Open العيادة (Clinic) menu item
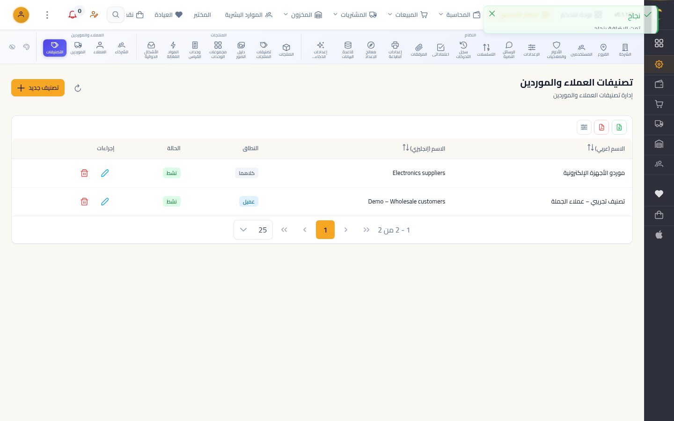The image size is (674, 421). click(x=168, y=15)
